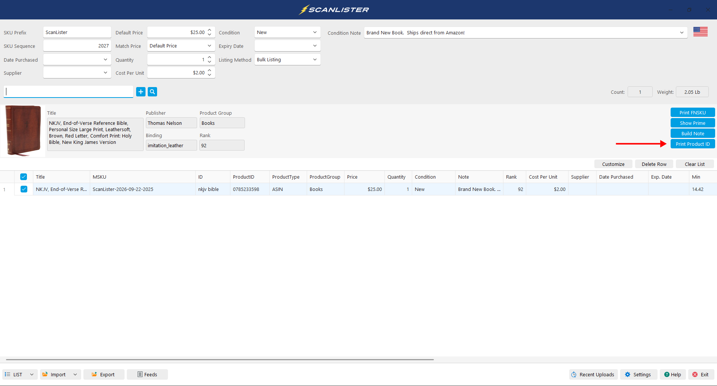The height and width of the screenshot is (386, 717).
Task: Decrease the Quantity stepper value
Action: [209, 62]
